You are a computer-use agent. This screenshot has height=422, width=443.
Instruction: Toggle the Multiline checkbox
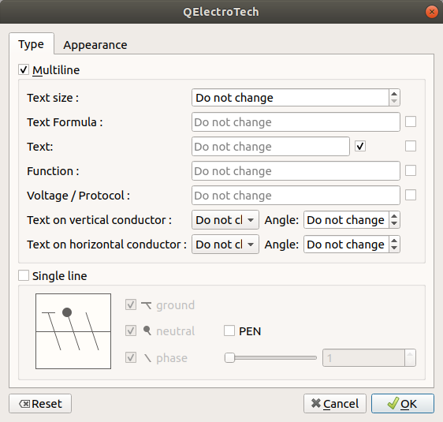[x=24, y=70]
